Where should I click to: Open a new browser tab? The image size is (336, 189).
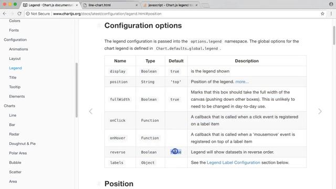(206, 5)
